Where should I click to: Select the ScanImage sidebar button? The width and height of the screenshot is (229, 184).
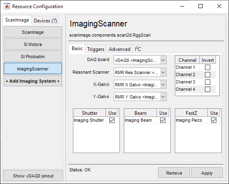click(33, 32)
